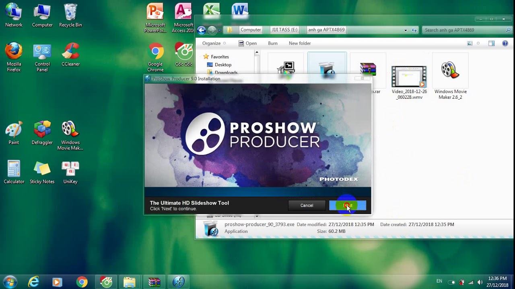The width and height of the screenshot is (515, 289).
Task: Switch to the Windows Explorer taskbar button
Action: [130, 282]
